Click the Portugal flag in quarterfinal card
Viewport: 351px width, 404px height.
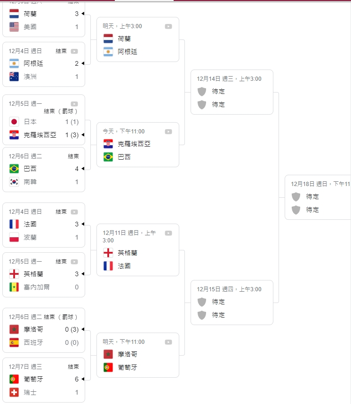tap(108, 367)
